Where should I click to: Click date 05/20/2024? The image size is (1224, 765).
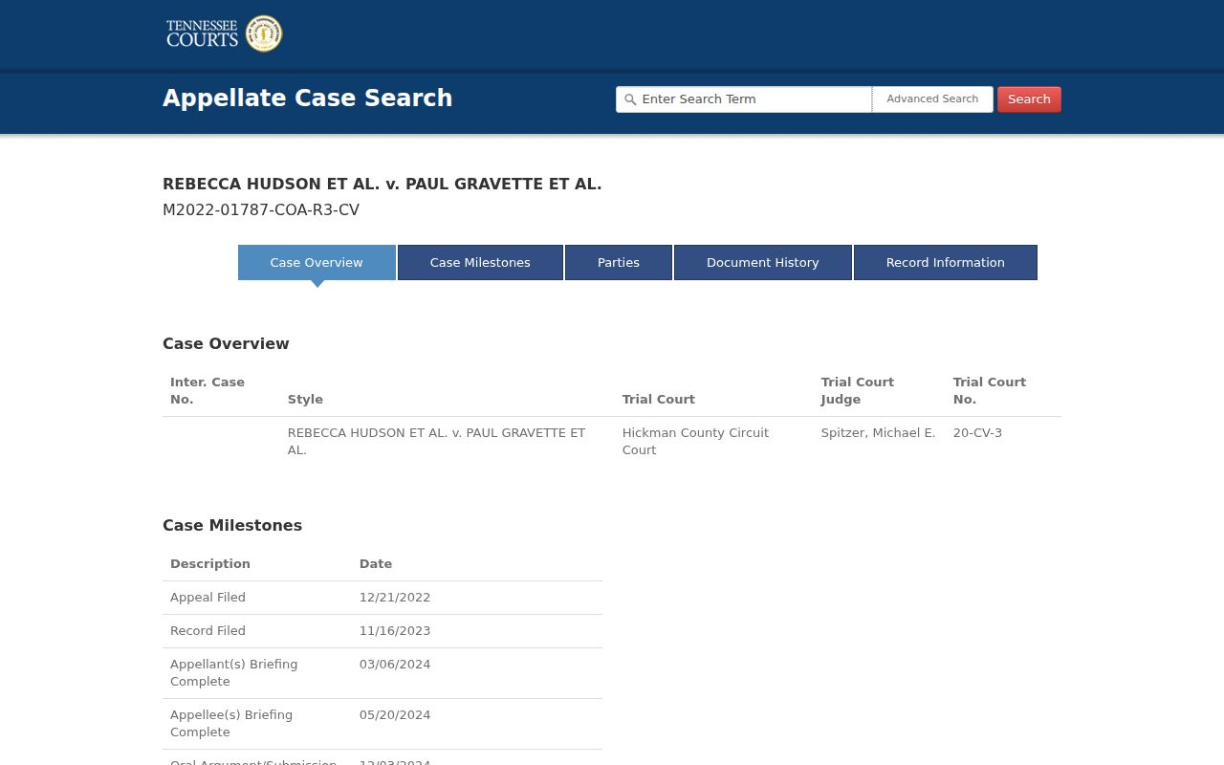(x=395, y=715)
